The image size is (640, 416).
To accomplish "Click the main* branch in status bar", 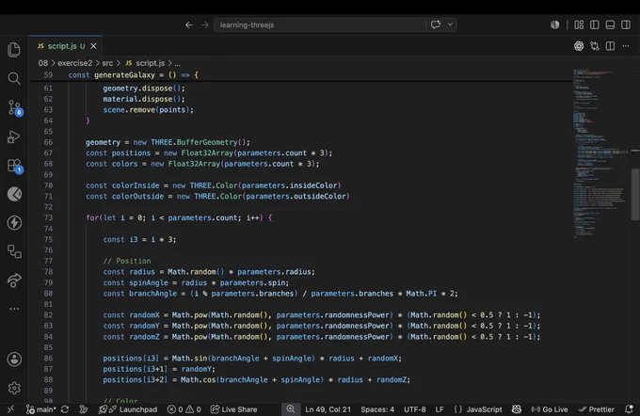I will 40,409.
